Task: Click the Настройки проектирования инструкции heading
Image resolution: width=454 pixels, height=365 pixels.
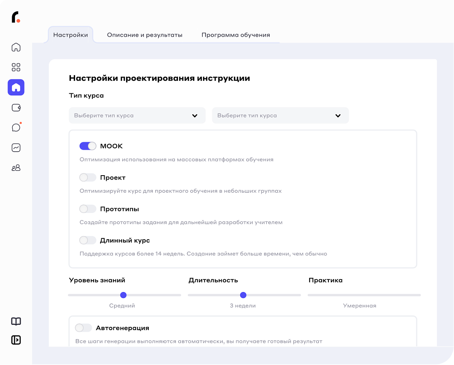Action: tap(160, 78)
